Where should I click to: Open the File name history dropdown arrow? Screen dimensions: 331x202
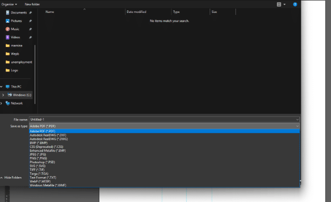pyautogui.click(x=297, y=120)
